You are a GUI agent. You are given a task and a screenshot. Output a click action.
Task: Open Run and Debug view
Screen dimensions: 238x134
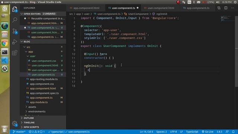click(x=15, y=42)
